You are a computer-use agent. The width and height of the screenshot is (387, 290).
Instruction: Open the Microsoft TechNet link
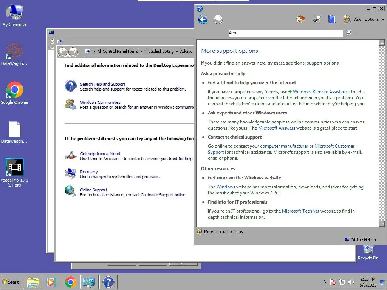coord(300,211)
